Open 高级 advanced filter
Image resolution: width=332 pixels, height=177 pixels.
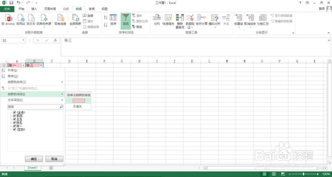coord(137,27)
